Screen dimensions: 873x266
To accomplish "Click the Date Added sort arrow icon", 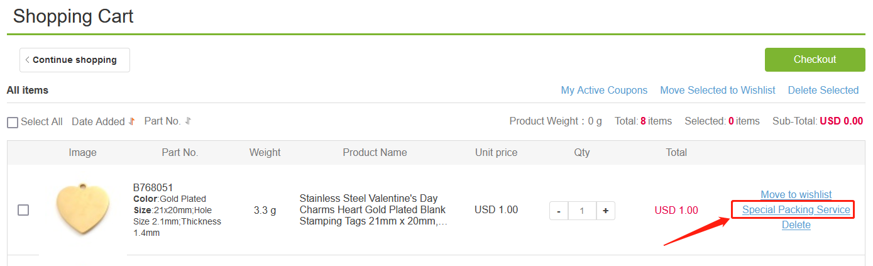I will pyautogui.click(x=132, y=121).
